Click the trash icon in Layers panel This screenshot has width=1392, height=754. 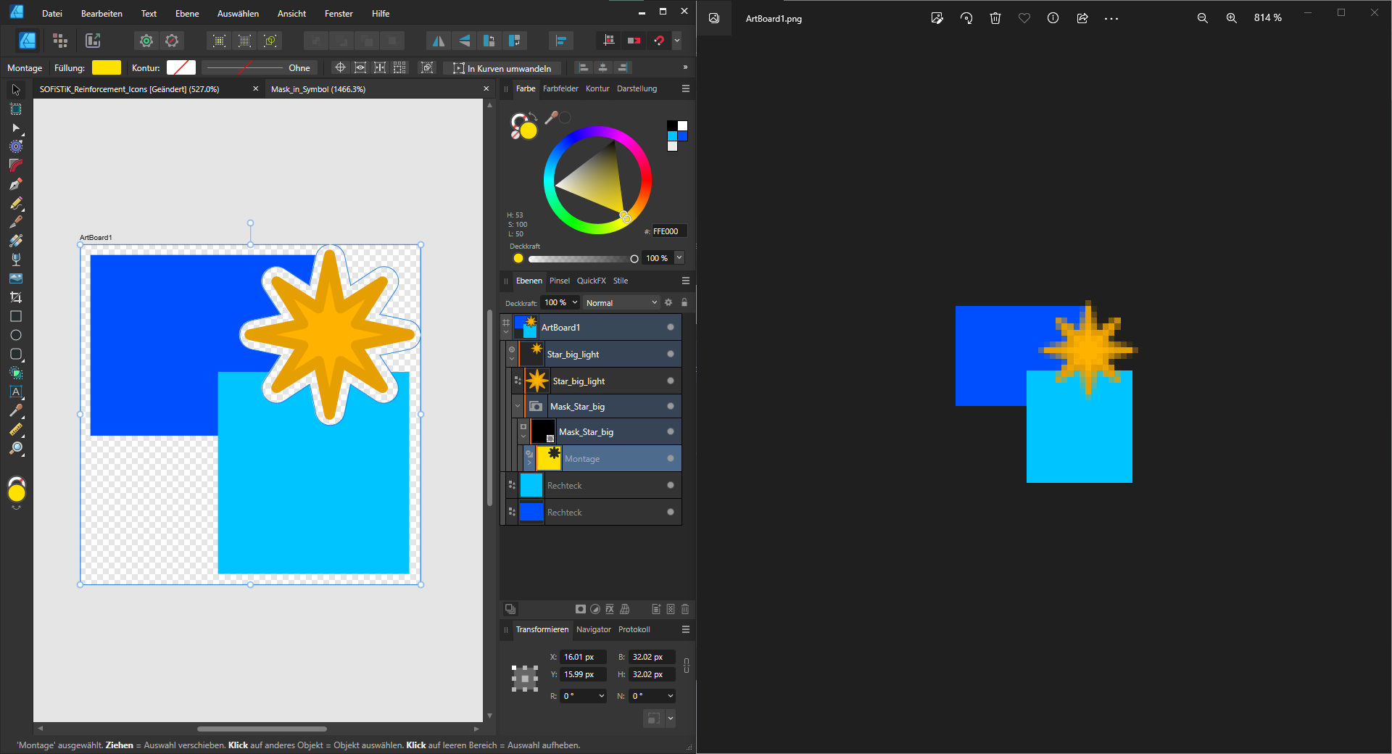click(685, 609)
